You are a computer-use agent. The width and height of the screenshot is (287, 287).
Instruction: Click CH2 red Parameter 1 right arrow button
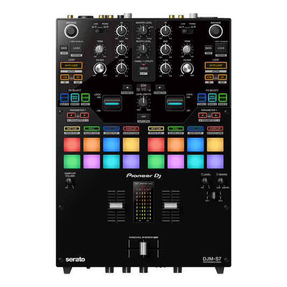(216, 115)
